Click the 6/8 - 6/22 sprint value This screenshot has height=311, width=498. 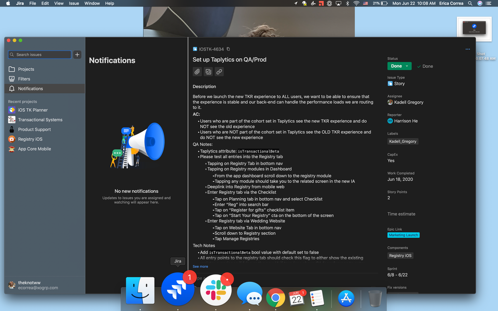(x=398, y=275)
